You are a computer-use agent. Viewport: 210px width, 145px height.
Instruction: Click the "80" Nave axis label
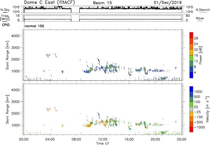(188, 16)
